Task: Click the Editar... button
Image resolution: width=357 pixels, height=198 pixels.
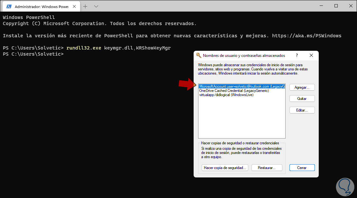Action: (302, 110)
